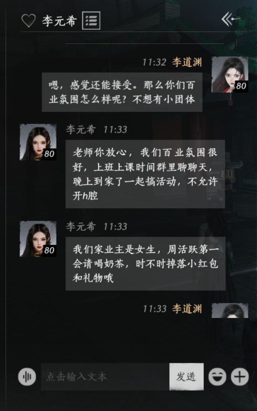This screenshot has height=411, width=257.
Task: Tap the voice input microphone icon
Action: click(x=27, y=377)
